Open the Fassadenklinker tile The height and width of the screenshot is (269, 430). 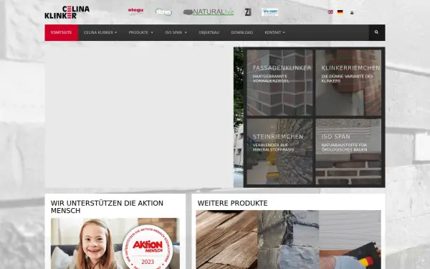click(279, 82)
